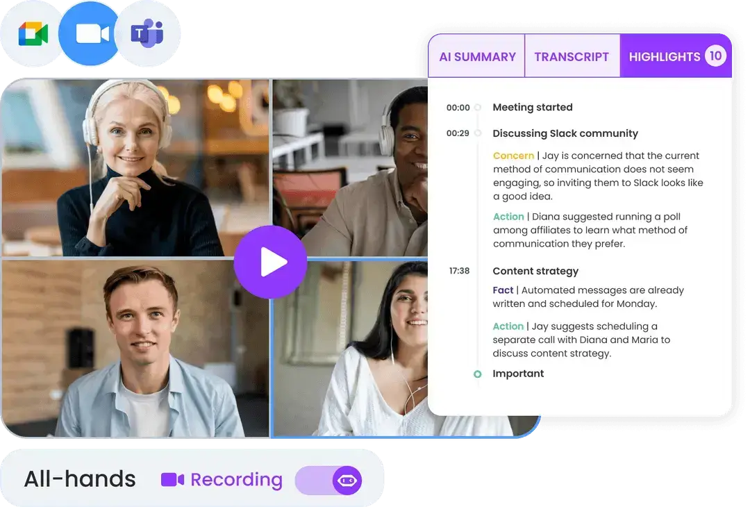Play the meeting recording video
Viewport: 750px width, 507px height.
coord(270,262)
